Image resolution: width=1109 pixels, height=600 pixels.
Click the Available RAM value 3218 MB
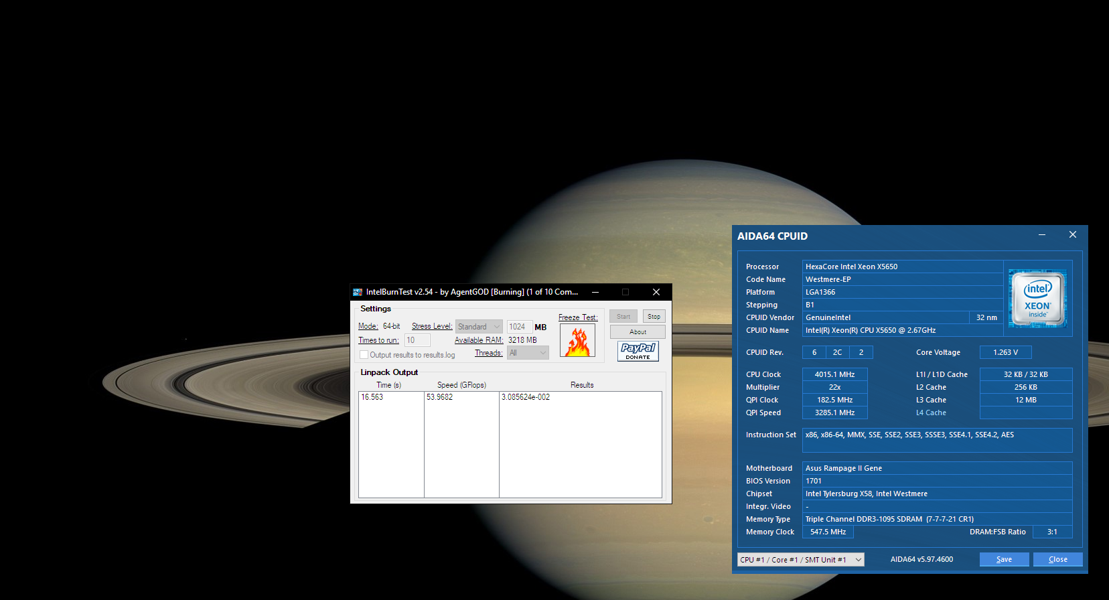pos(522,340)
